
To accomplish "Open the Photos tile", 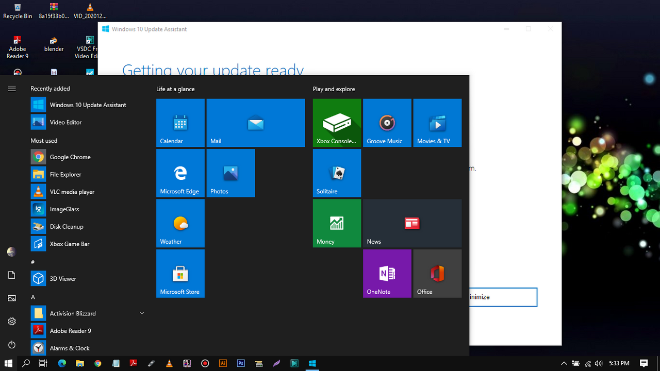I will point(230,173).
